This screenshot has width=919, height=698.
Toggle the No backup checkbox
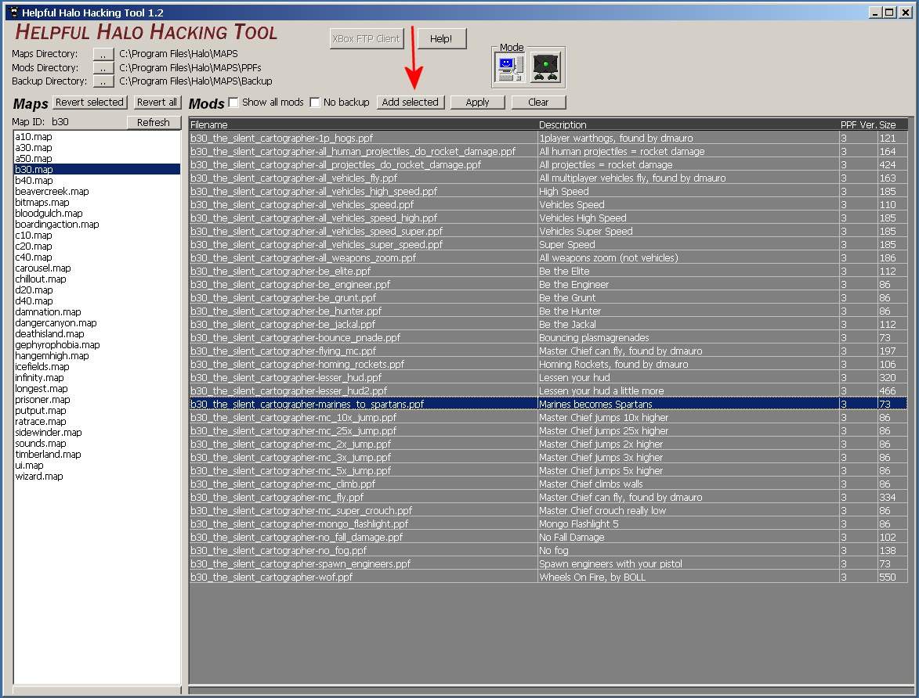click(315, 103)
